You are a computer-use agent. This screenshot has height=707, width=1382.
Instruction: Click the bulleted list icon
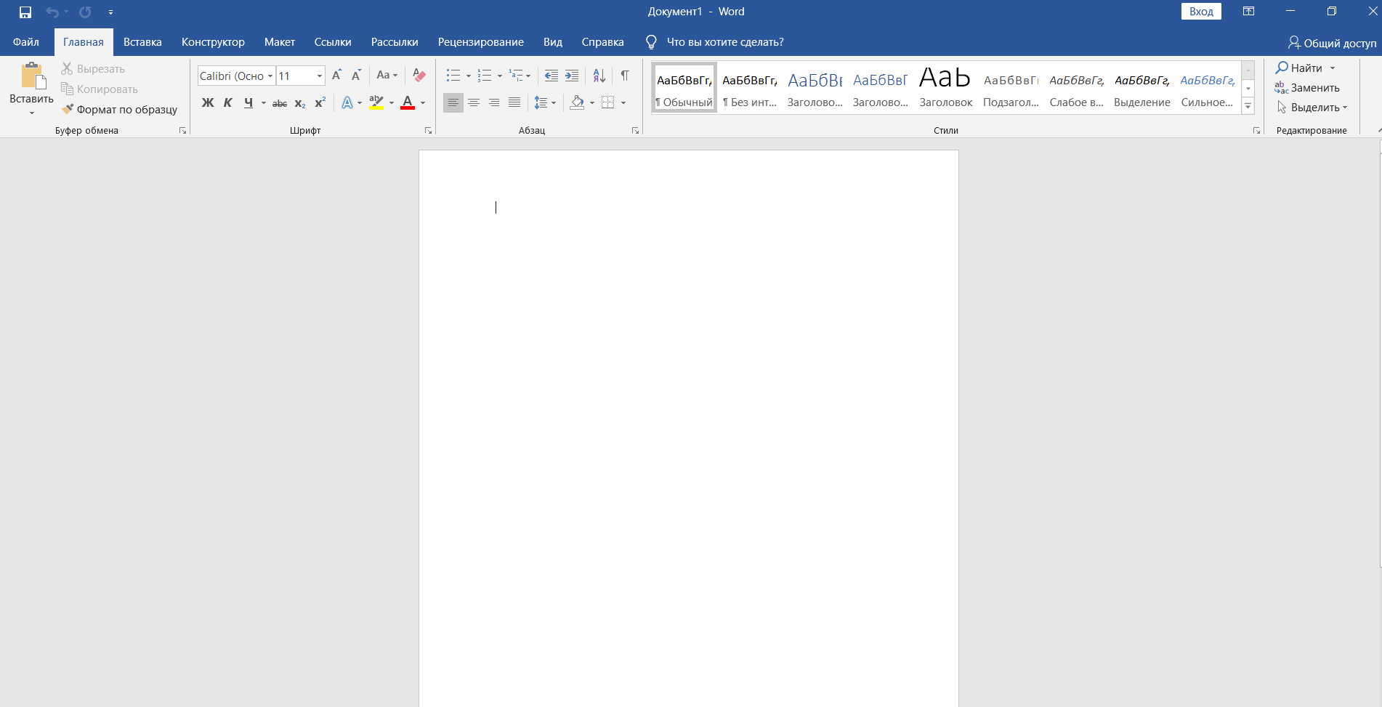click(453, 75)
